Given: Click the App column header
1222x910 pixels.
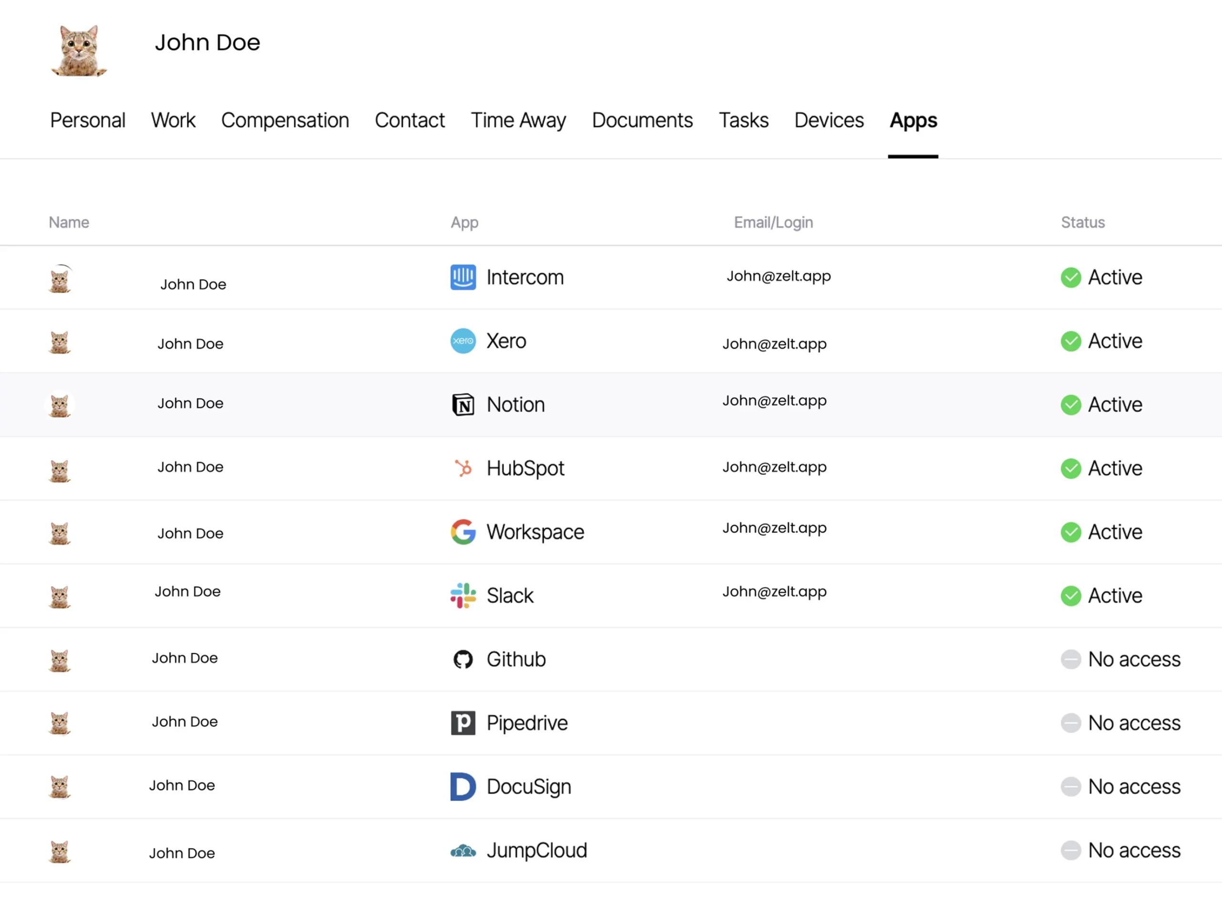Looking at the screenshot, I should [x=464, y=222].
